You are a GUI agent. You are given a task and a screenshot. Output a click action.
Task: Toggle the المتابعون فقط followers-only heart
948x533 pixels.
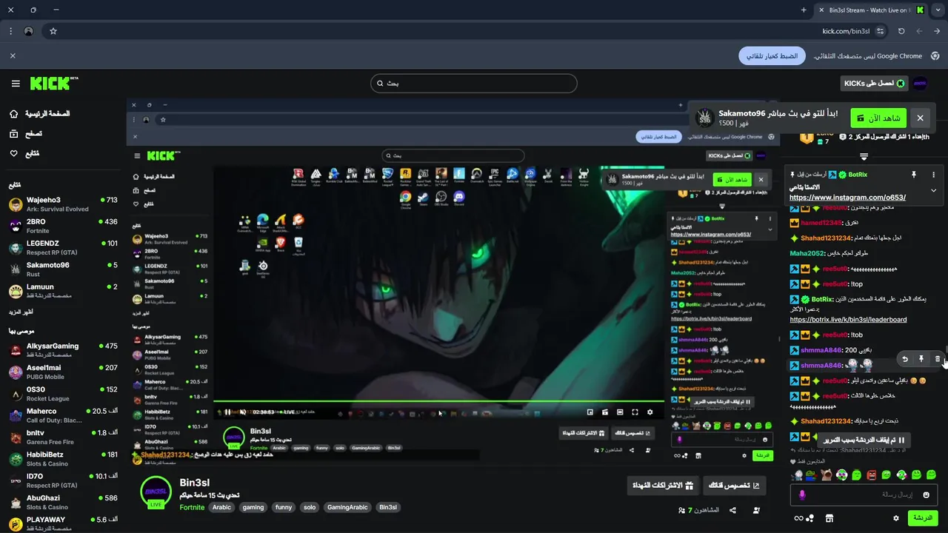coord(794,461)
